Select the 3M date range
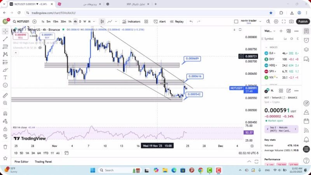This screenshot has height=175, width=311. (x=33, y=153)
